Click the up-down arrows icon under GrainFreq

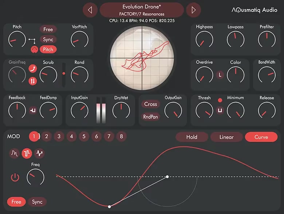pos(33,81)
